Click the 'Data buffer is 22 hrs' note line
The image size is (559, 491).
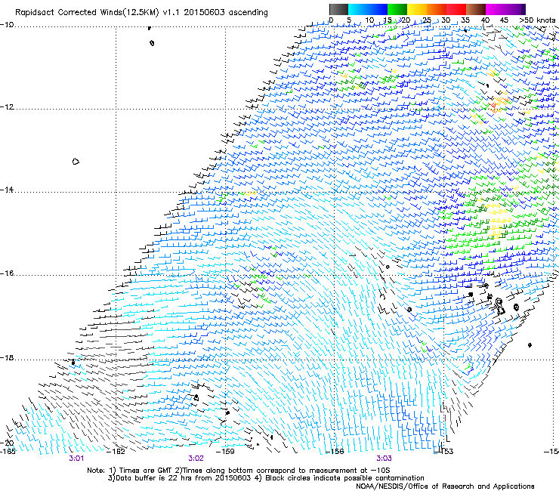point(266,478)
